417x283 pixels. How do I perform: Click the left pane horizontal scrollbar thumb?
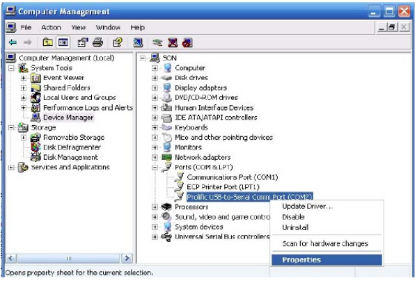69,258
